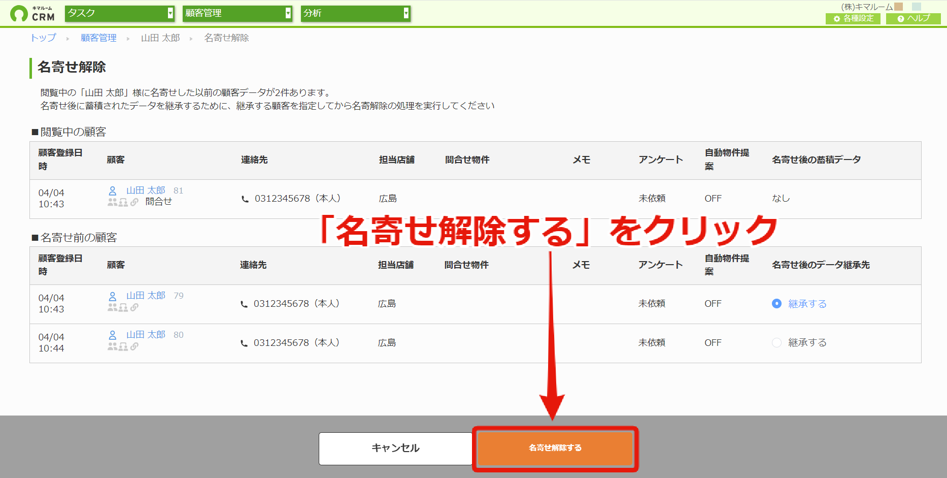Screen dimensions: 947x478
Task: Click hierarchy icon in customer 81 row
Action: [123, 202]
